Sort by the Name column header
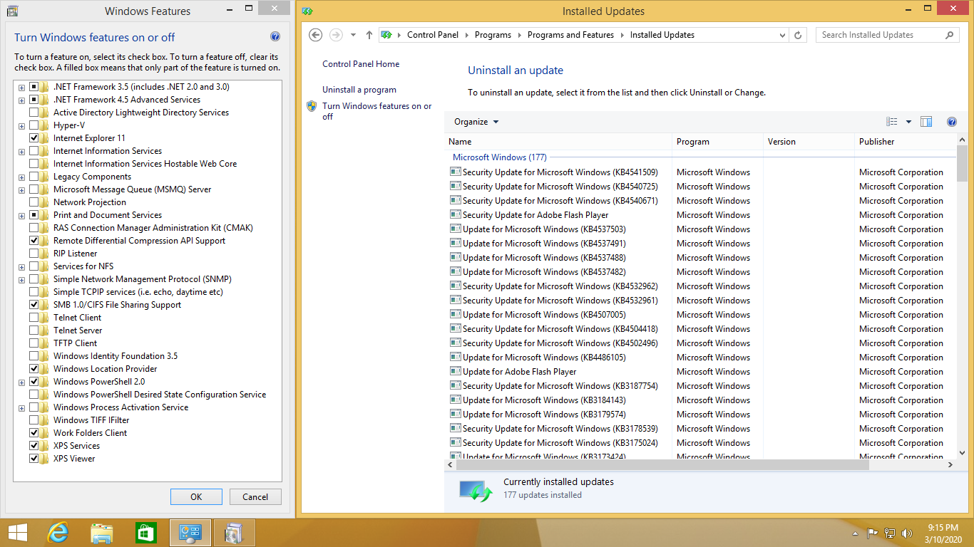Screen dimensions: 974x547 tap(558, 142)
